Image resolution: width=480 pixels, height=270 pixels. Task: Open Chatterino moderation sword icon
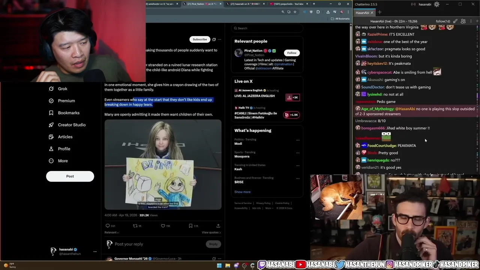[455, 21]
